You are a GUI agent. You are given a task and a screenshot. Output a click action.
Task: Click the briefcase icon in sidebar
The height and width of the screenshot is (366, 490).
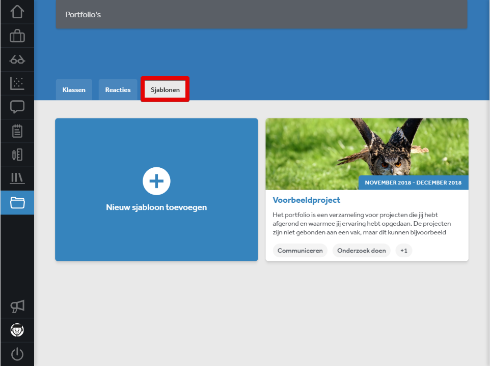tap(17, 36)
